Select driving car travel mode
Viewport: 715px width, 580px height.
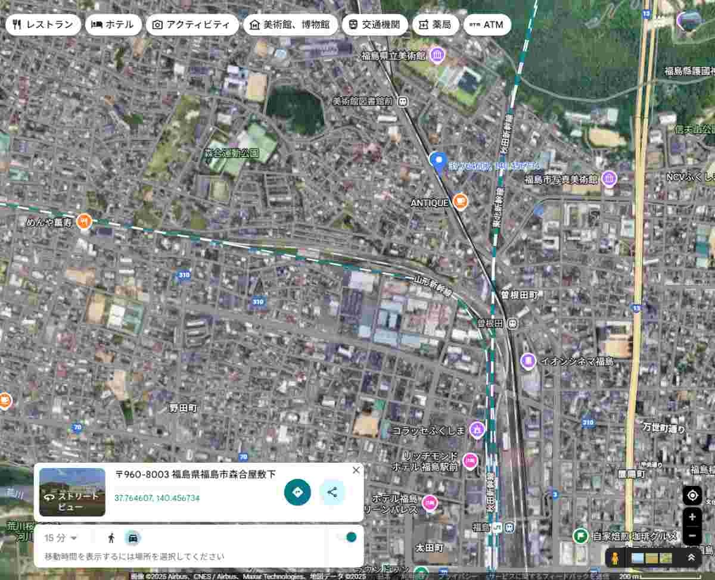point(133,538)
